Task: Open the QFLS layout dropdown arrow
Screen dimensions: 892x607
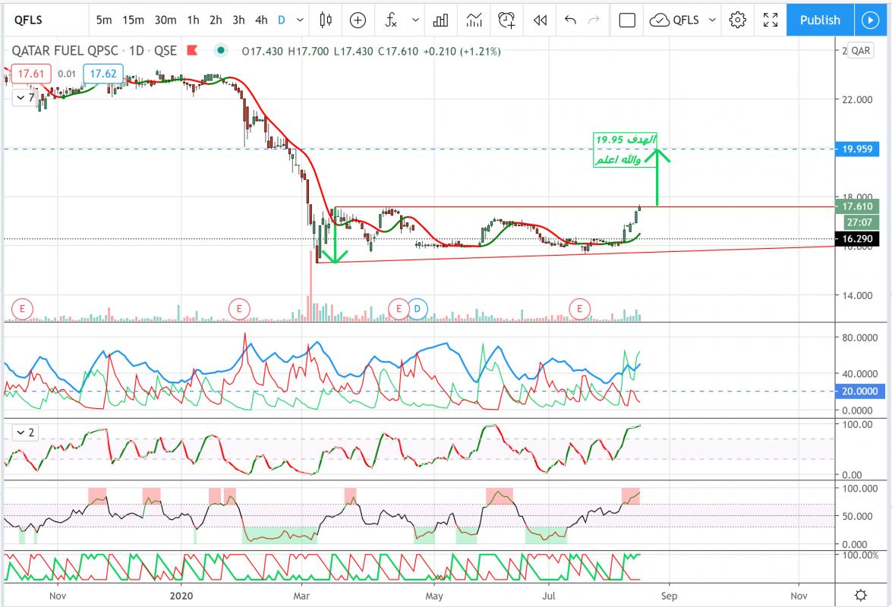Action: click(x=711, y=20)
